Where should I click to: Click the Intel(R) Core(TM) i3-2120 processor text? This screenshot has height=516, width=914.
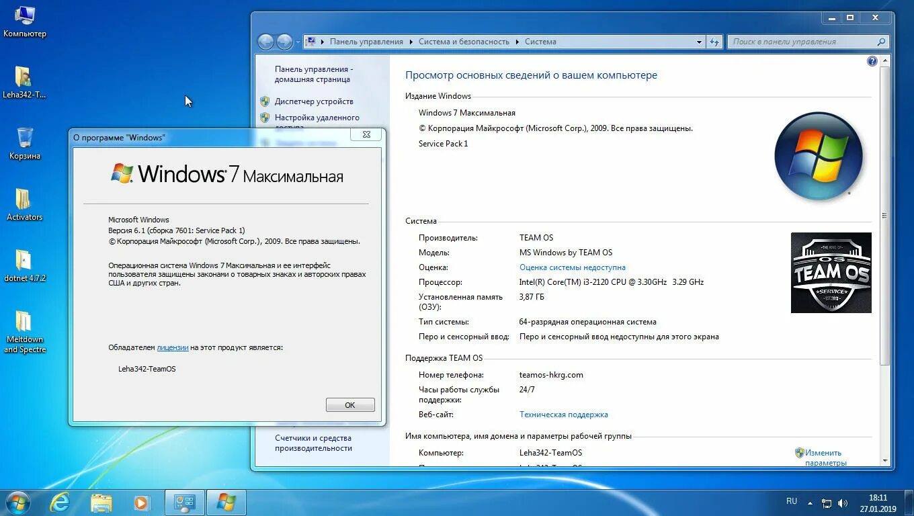point(612,282)
